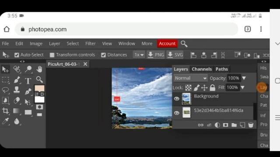Image resolution: width=280 pixels, height=157 pixels.
Task: Select the Type tool
Action: 28,81
